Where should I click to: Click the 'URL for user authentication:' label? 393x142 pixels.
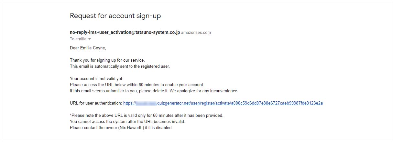click(x=96, y=103)
